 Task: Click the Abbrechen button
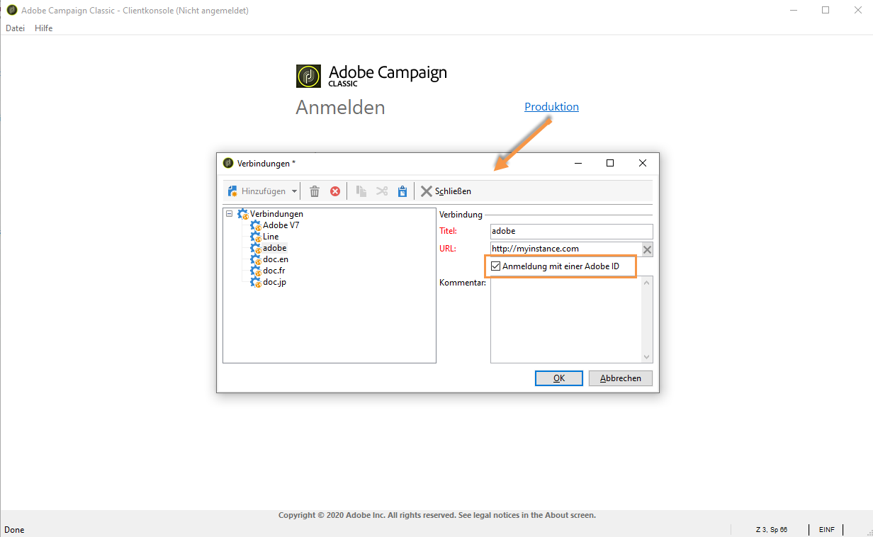click(x=621, y=378)
